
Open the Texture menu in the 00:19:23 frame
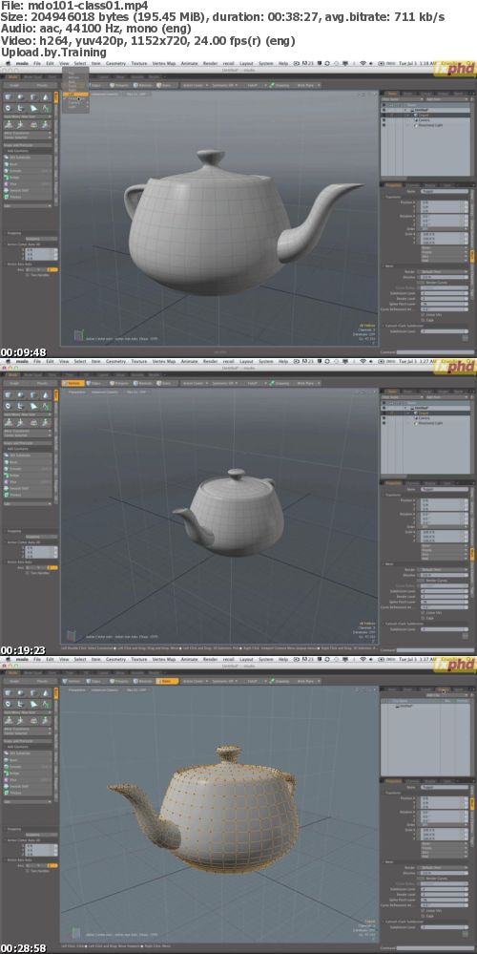(x=139, y=361)
